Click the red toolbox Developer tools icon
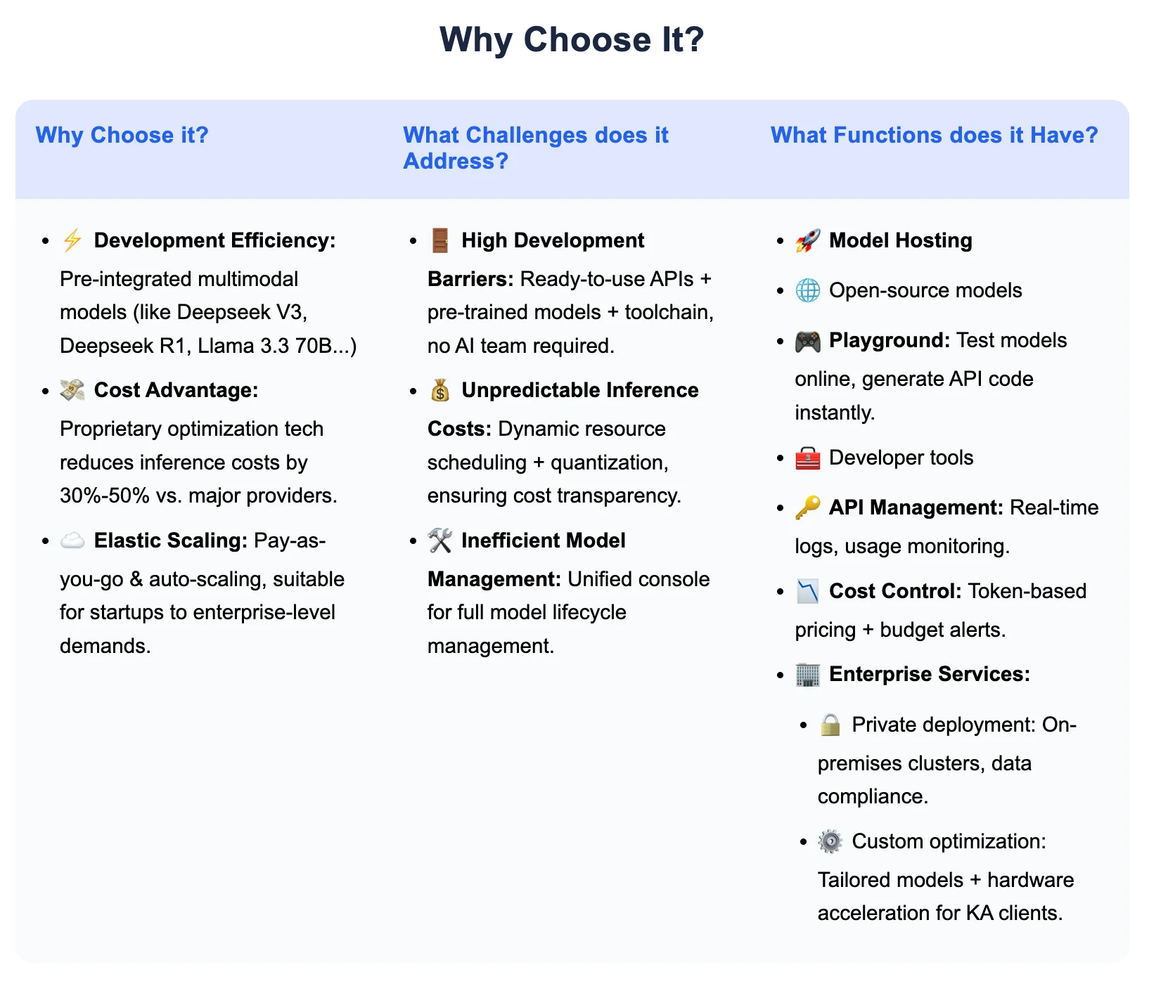Screen dimensions: 1149x991 [x=808, y=458]
